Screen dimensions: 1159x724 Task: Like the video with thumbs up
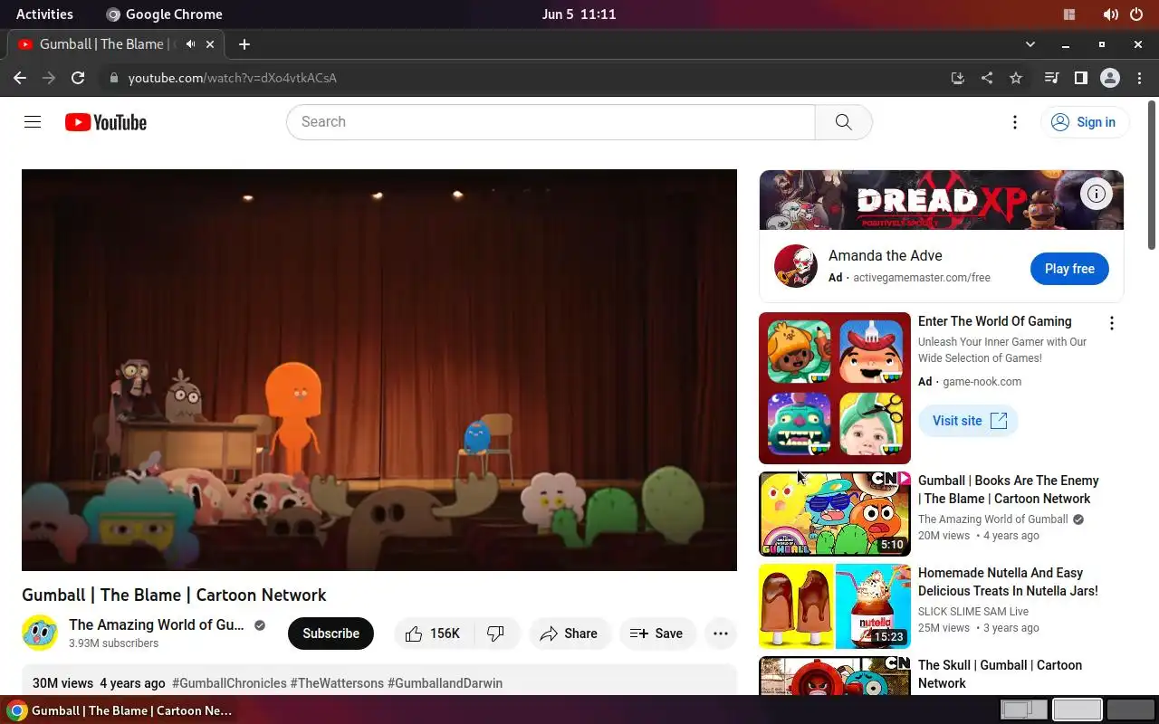[432, 633]
